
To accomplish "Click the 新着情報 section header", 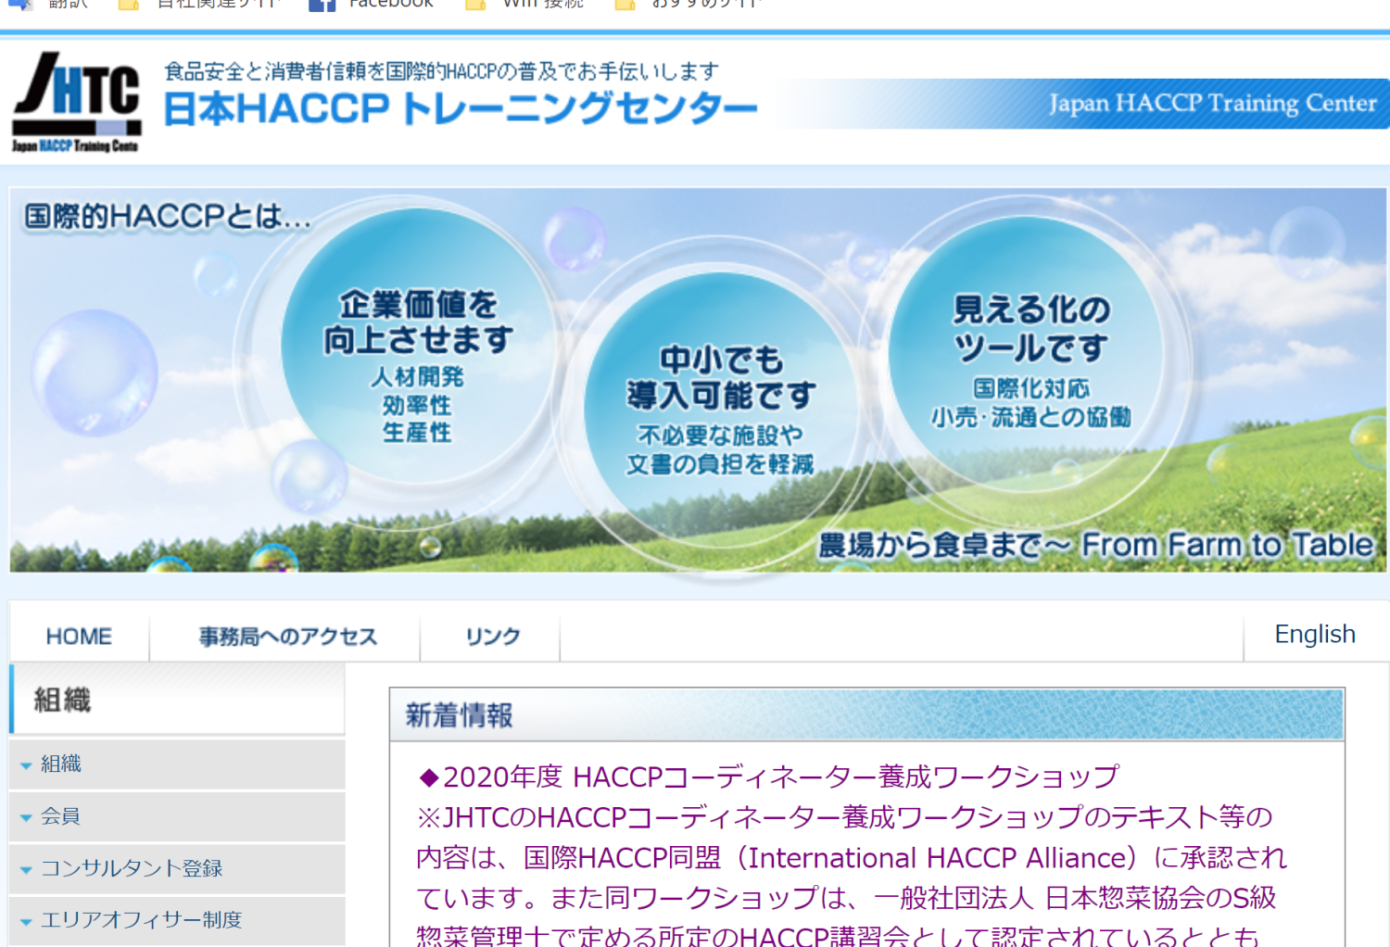I will [866, 714].
